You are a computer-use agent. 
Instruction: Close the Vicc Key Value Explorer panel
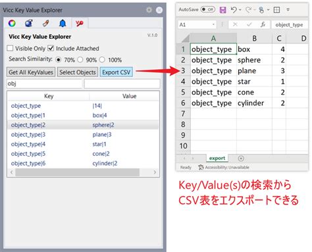click(159, 10)
